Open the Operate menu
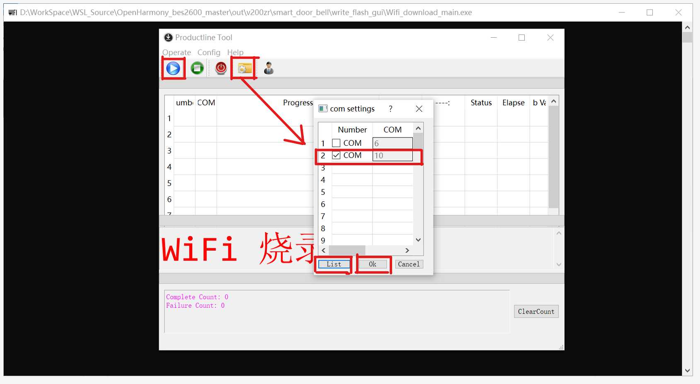This screenshot has height=384, width=700. pyautogui.click(x=177, y=53)
